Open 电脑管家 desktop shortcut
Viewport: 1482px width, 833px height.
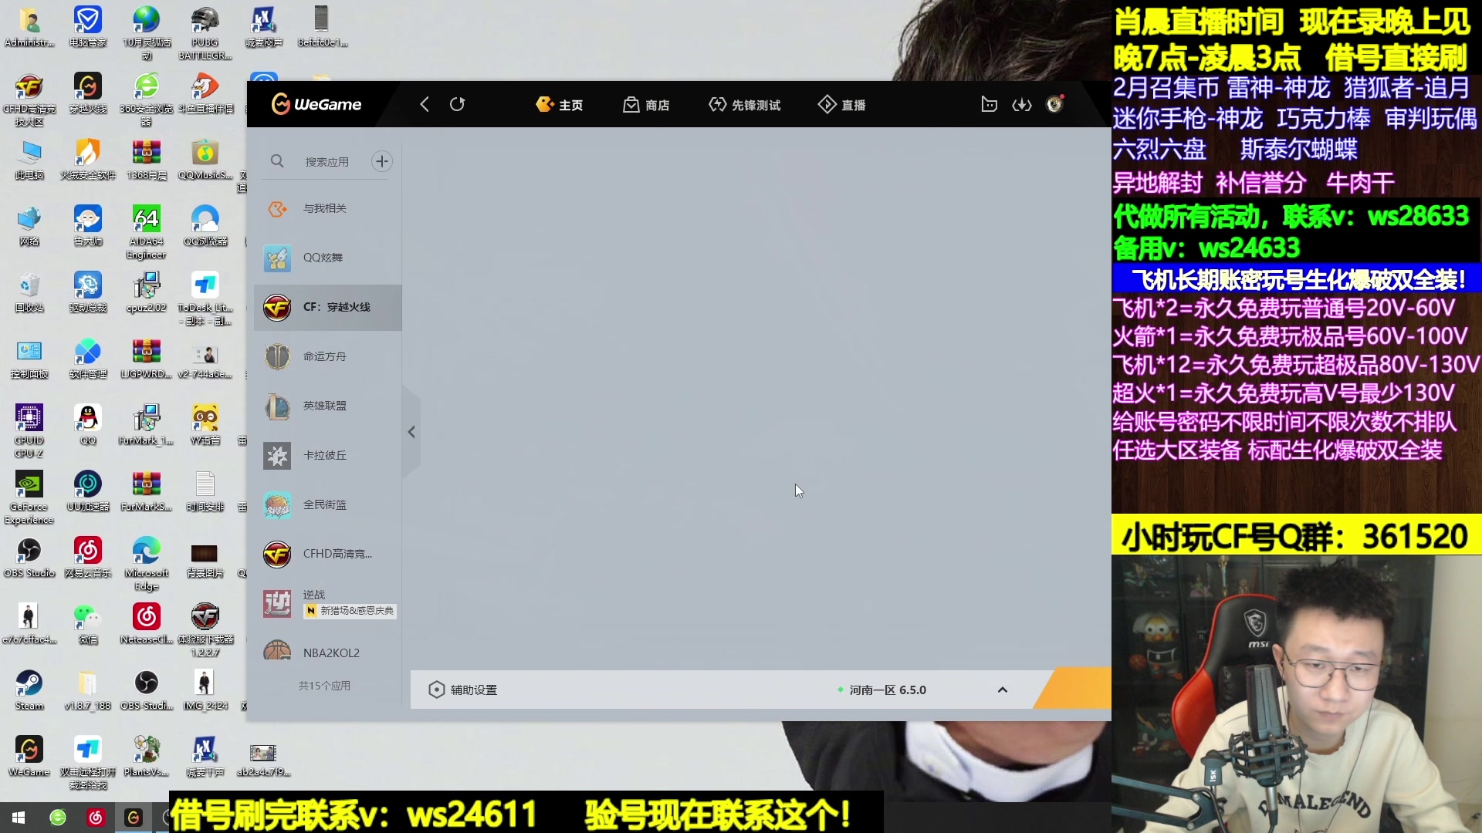click(88, 26)
